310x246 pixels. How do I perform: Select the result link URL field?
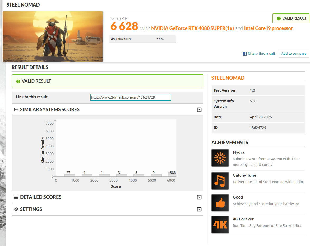click(131, 97)
